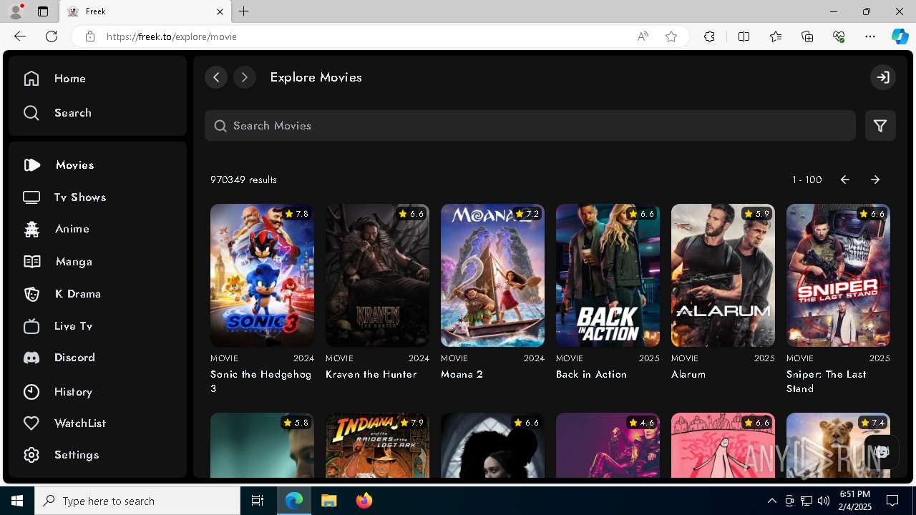Viewport: 916px width, 515px height.
Task: Show hidden system tray icons
Action: click(x=771, y=501)
